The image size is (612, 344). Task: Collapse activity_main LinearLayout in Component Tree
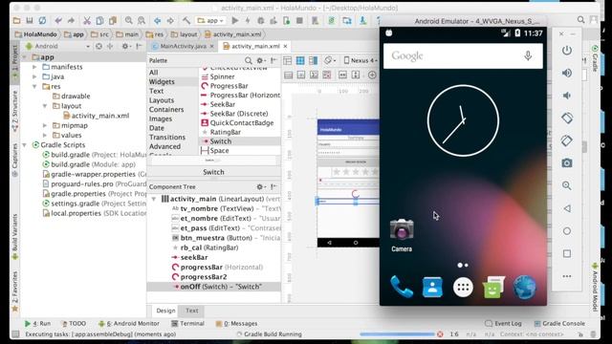click(x=154, y=199)
